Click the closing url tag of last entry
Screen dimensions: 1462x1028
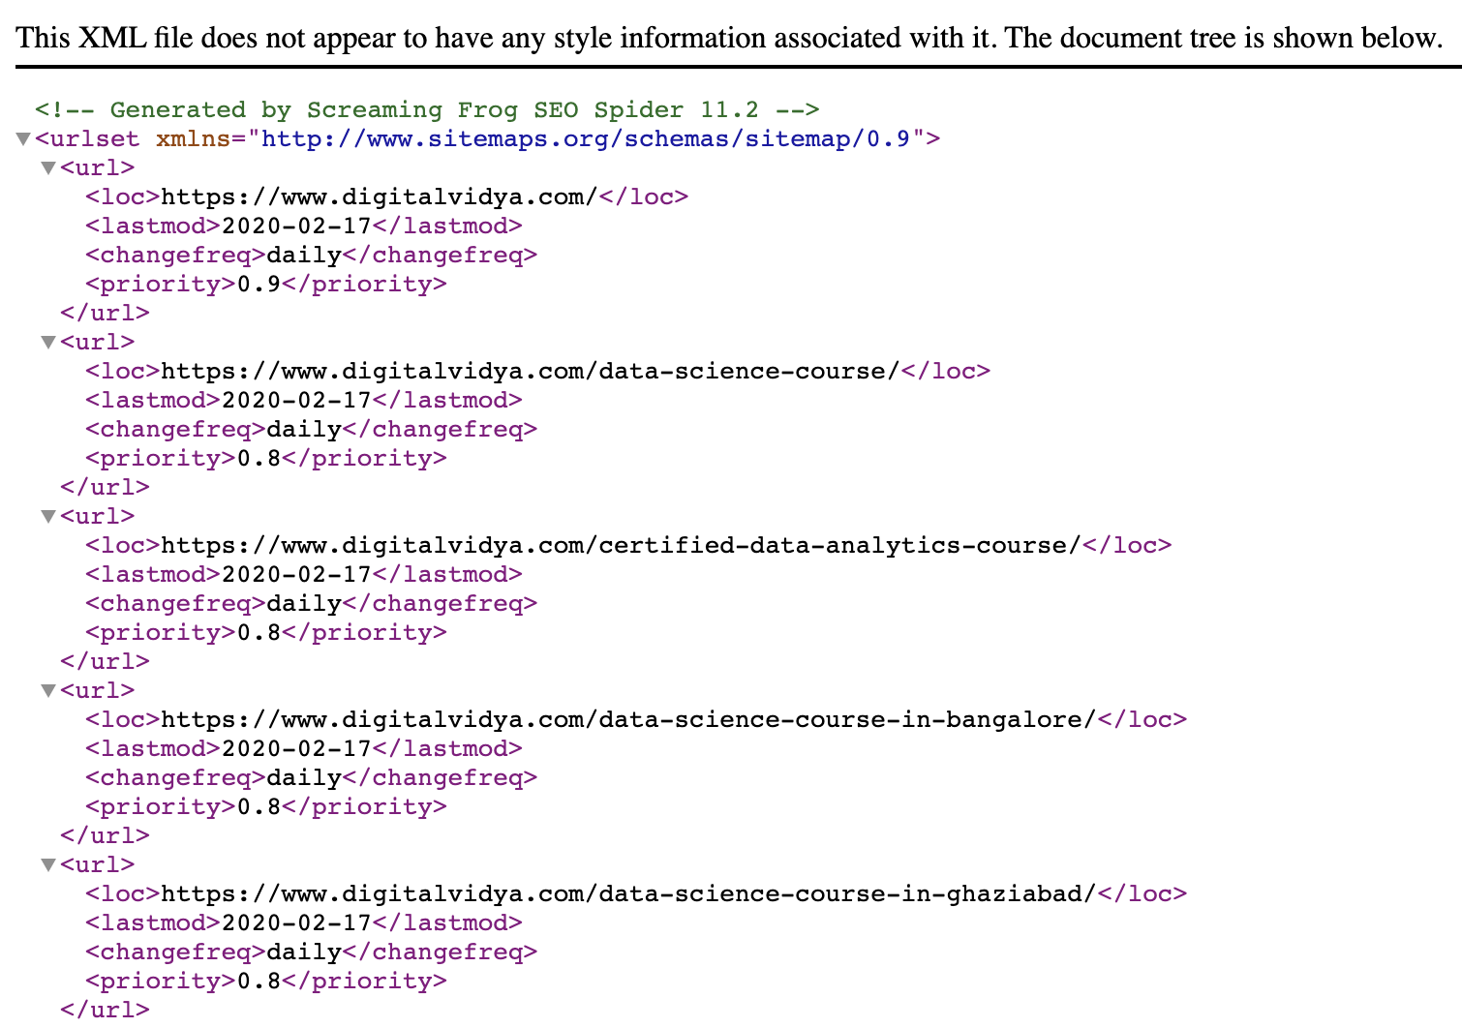[105, 1010]
